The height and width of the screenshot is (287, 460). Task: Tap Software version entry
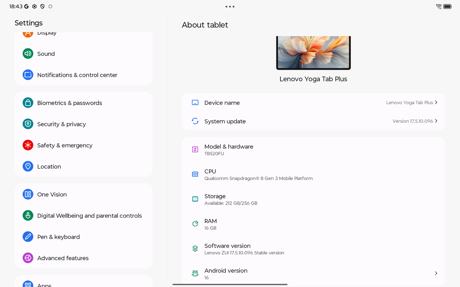point(313,249)
